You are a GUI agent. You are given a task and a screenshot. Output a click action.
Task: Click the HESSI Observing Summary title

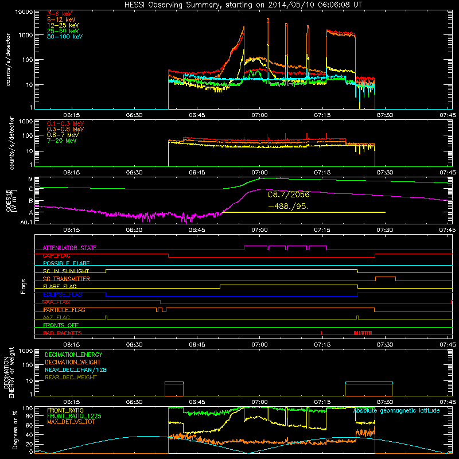click(x=243, y=5)
